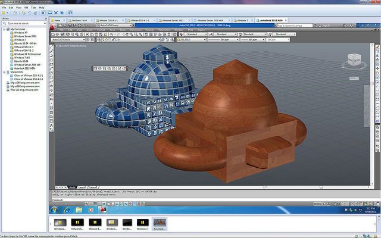Click the ViewCube in the viewport
This screenshot has height=238, width=381.
[x=354, y=59]
